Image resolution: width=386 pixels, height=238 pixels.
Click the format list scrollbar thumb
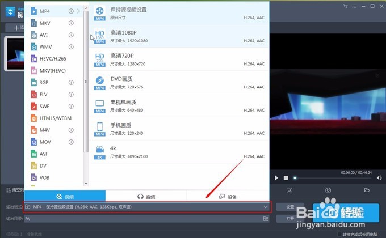[x=86, y=82]
